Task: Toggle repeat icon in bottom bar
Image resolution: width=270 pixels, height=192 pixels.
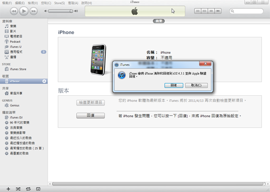Action: click(28, 189)
